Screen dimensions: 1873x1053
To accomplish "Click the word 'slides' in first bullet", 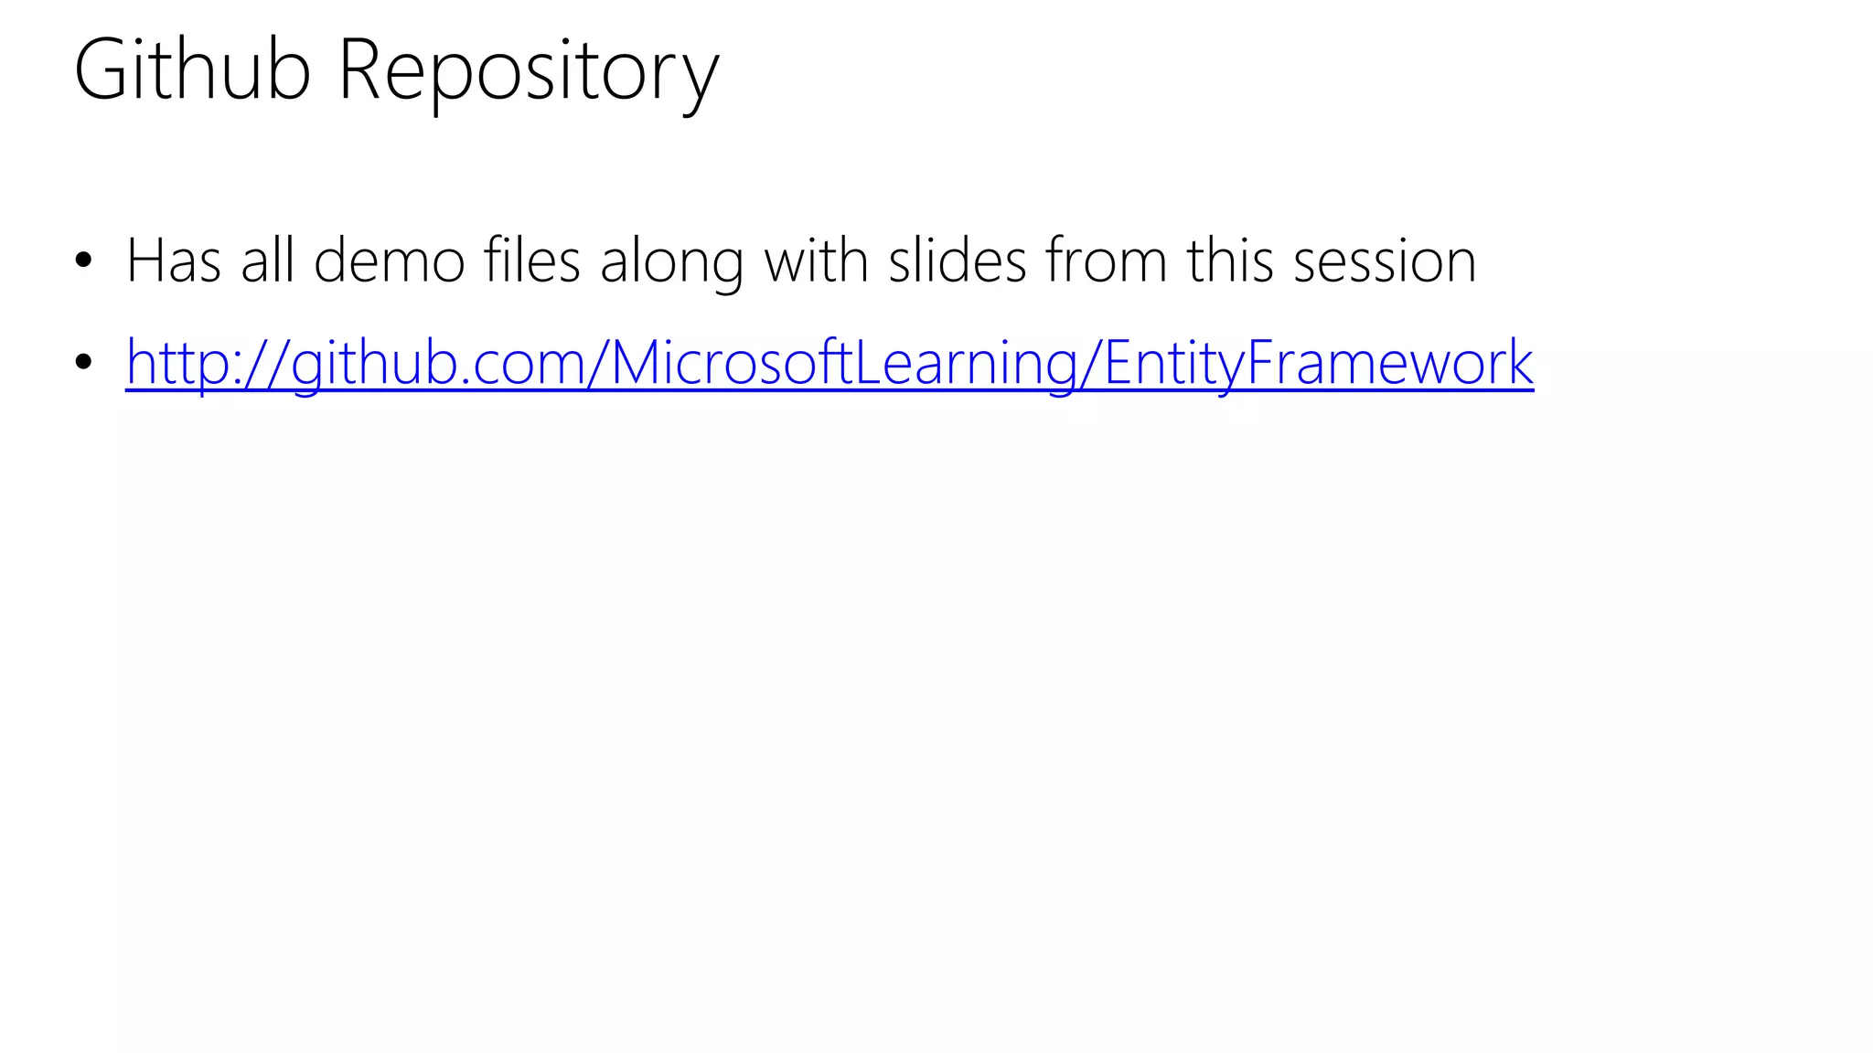I will [958, 260].
